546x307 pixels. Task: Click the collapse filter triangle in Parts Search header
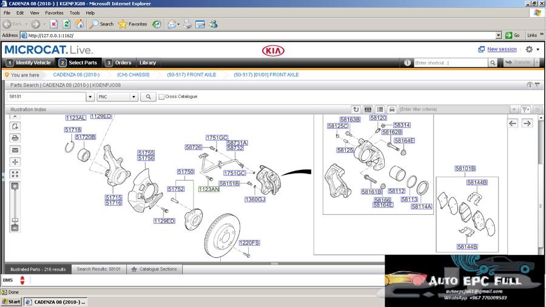(538, 85)
